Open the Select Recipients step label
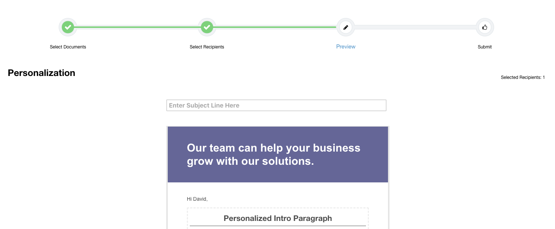555x229 pixels. tap(207, 47)
